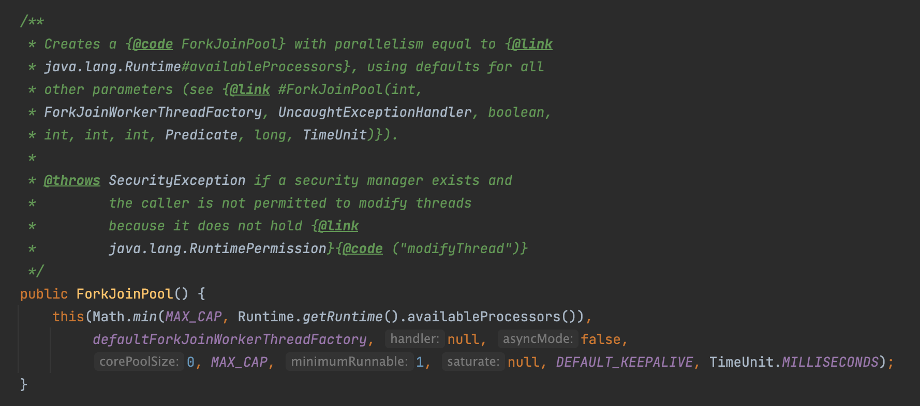Click the handler: parameter hint
Image resolution: width=920 pixels, height=406 pixels.
[x=414, y=339]
